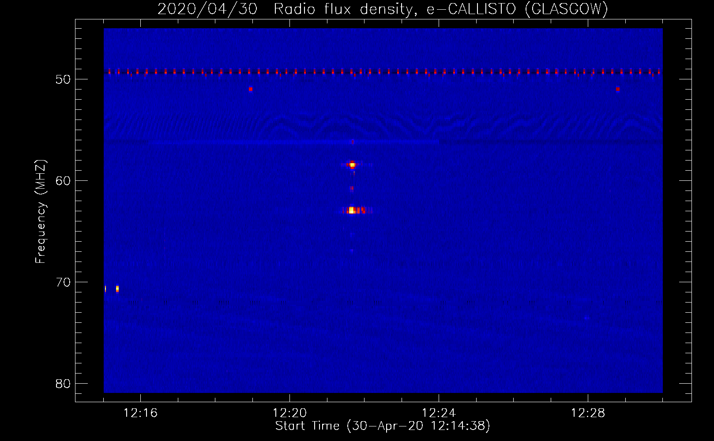Select the 12:16 time tick label
The image size is (714, 441).
(140, 413)
